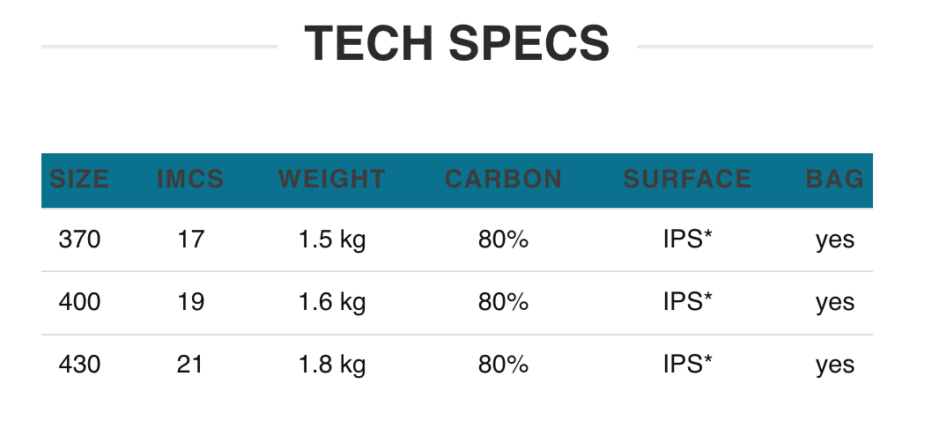Click the IMCS column header
Screen dimensions: 932x428
190,180
